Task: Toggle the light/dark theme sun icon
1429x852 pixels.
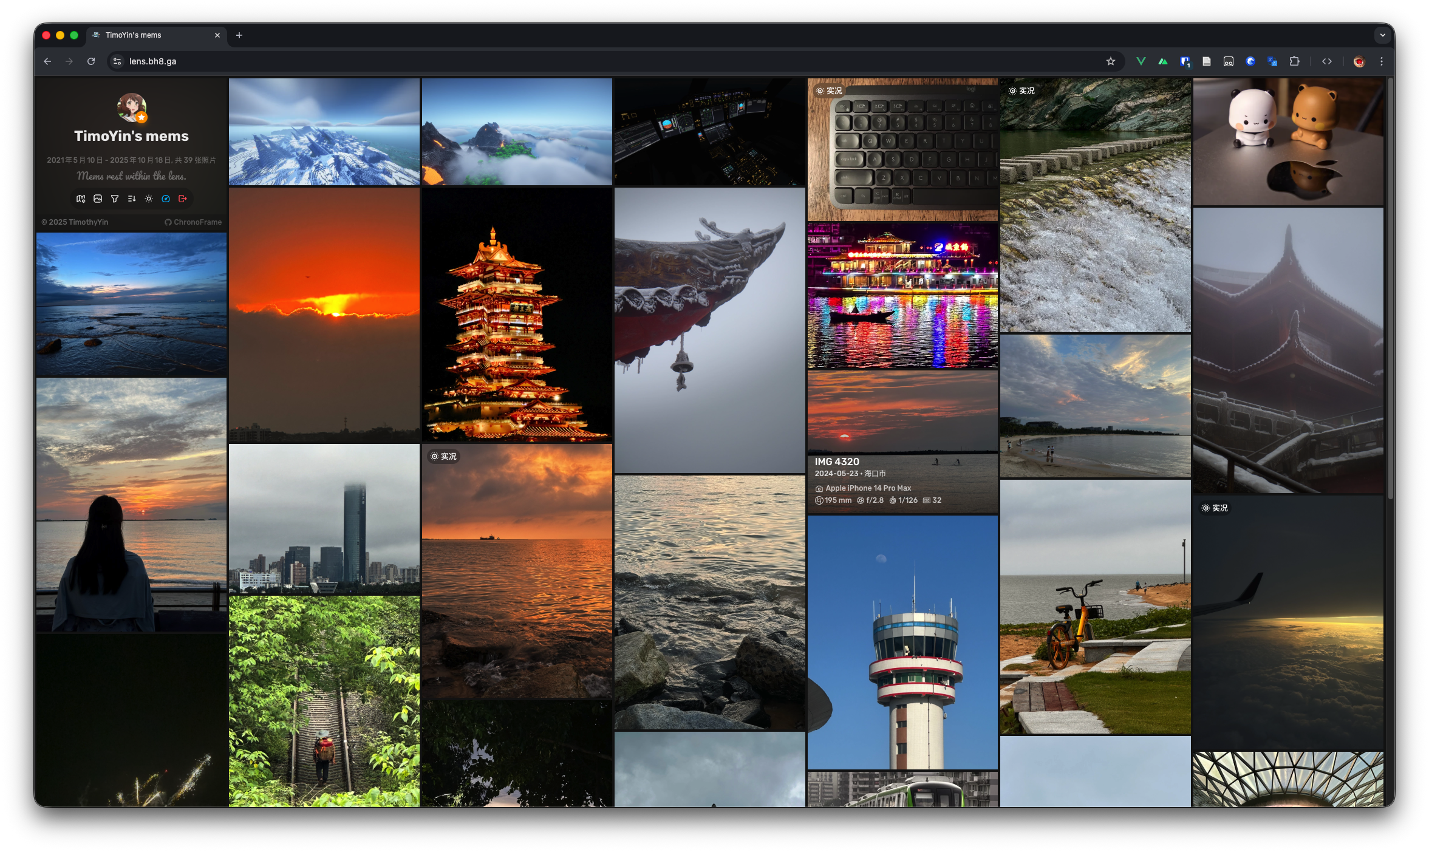Action: [x=149, y=199]
